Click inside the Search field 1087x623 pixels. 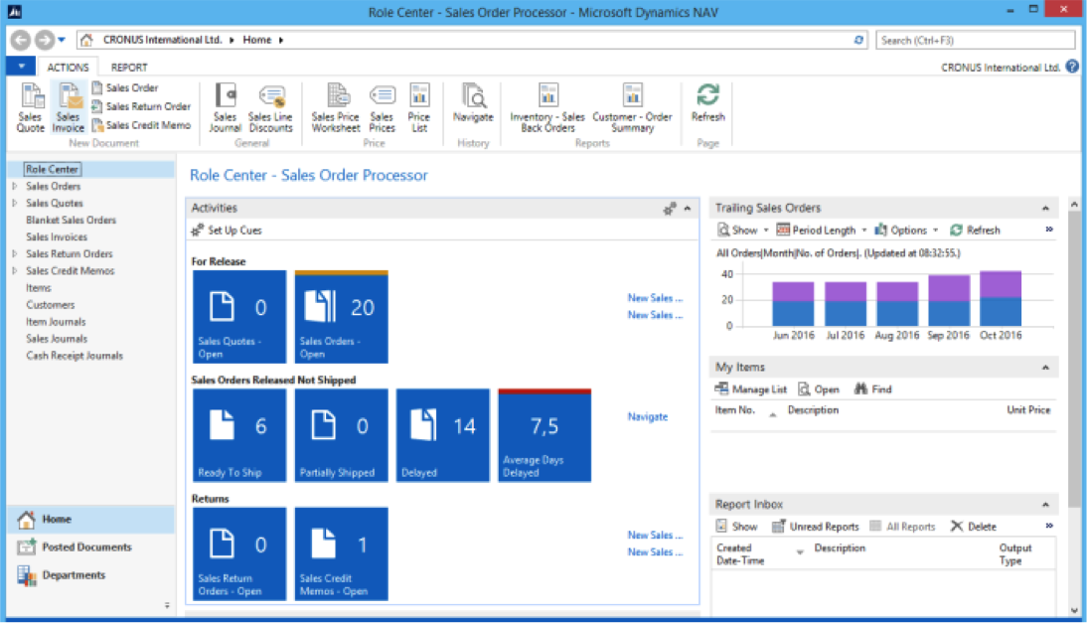(x=975, y=39)
